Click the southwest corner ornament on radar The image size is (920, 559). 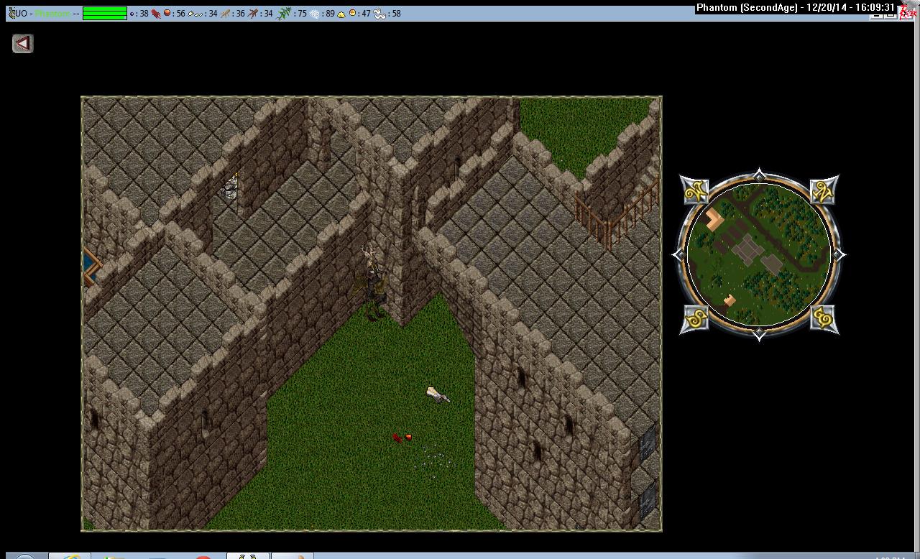click(x=695, y=318)
